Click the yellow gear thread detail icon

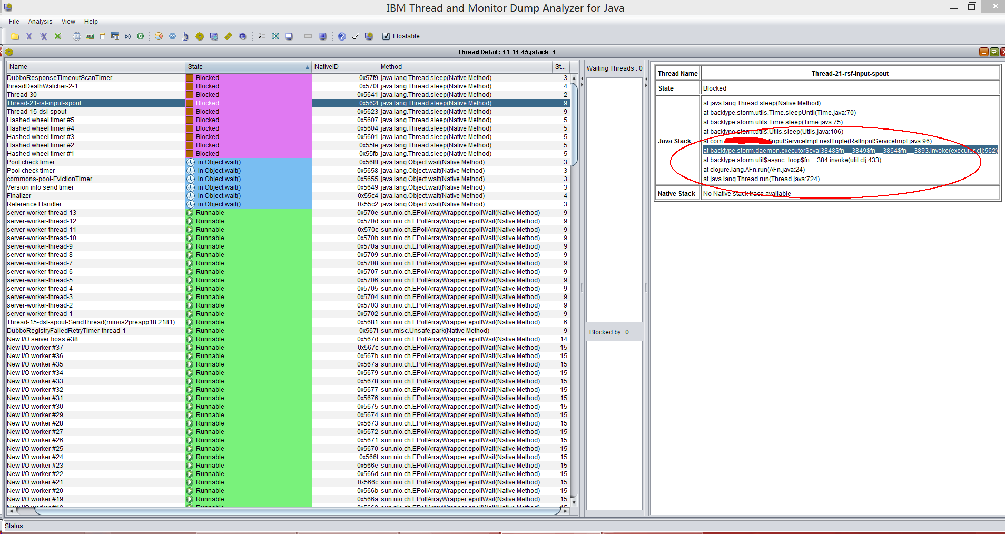(x=200, y=36)
